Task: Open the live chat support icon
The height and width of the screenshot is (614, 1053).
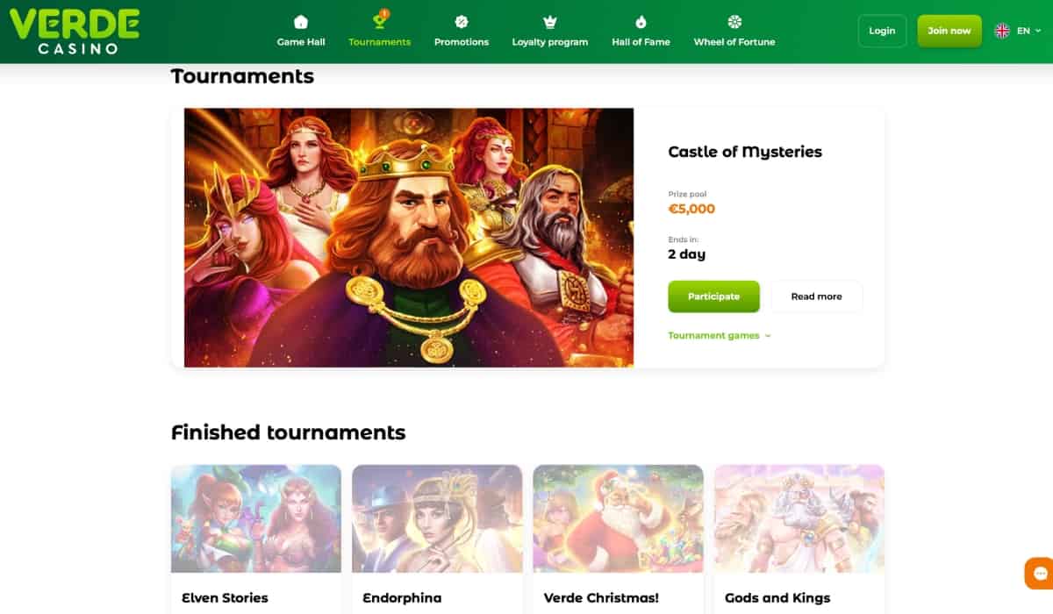Action: pos(1040,574)
